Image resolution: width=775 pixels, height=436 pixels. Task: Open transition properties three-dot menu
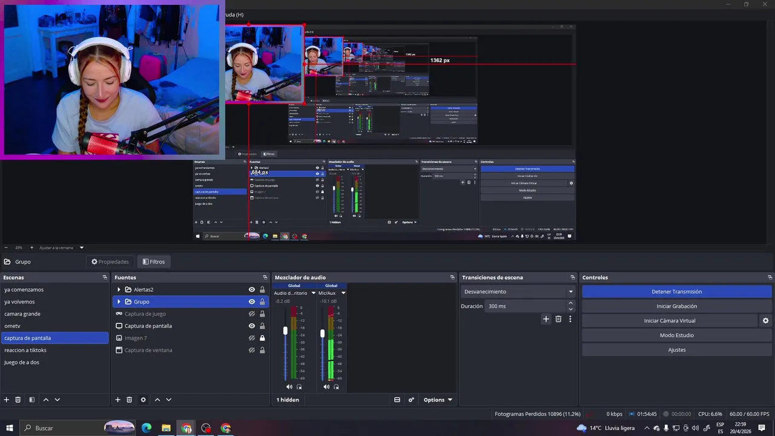(570, 319)
